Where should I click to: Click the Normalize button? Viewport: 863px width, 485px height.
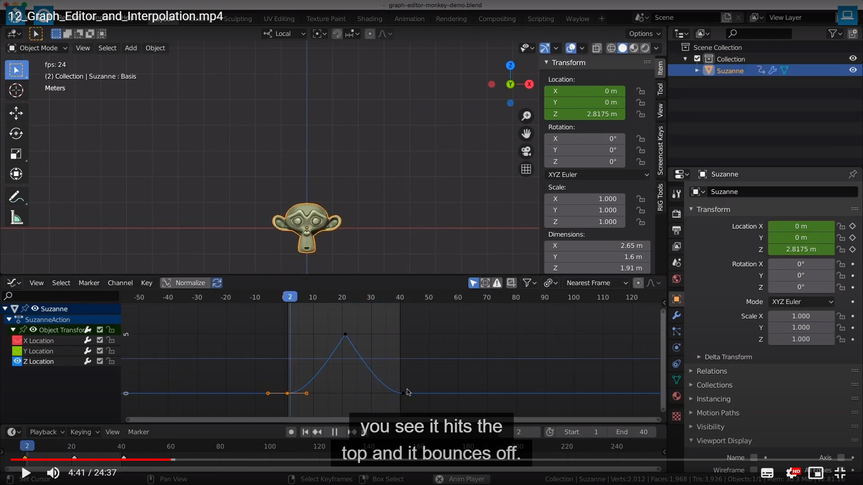click(184, 283)
